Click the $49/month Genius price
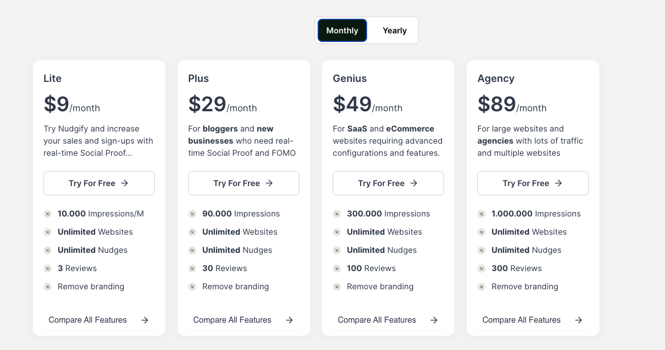Image resolution: width=665 pixels, height=350 pixels. [x=367, y=105]
